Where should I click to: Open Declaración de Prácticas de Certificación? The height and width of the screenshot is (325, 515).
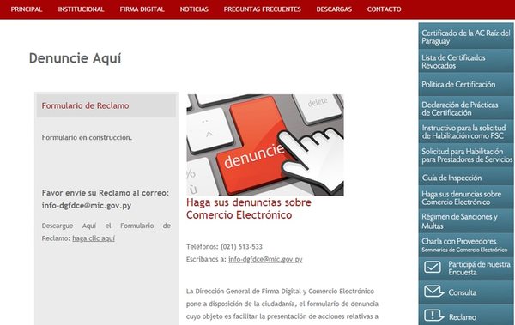466,108
